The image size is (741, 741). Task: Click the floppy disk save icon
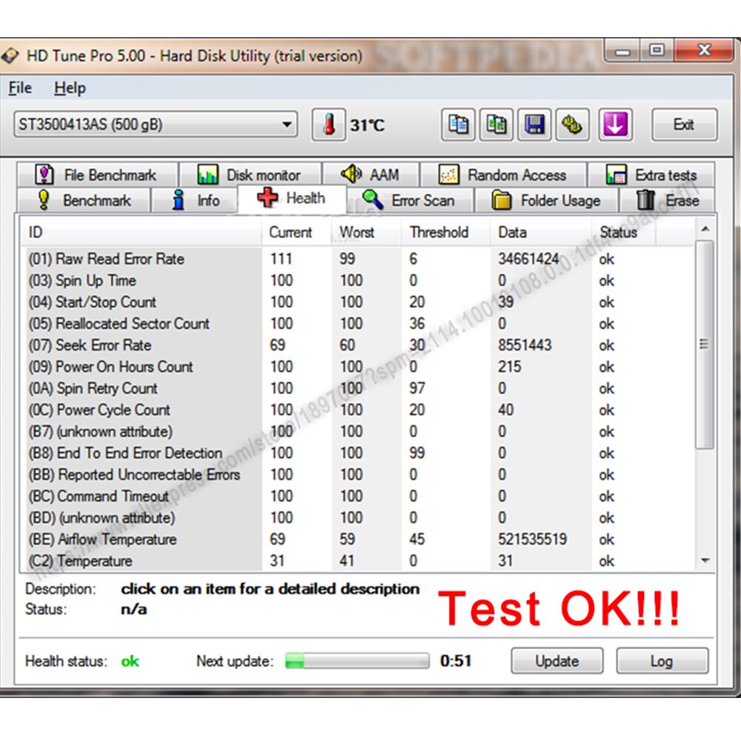pyautogui.click(x=534, y=124)
